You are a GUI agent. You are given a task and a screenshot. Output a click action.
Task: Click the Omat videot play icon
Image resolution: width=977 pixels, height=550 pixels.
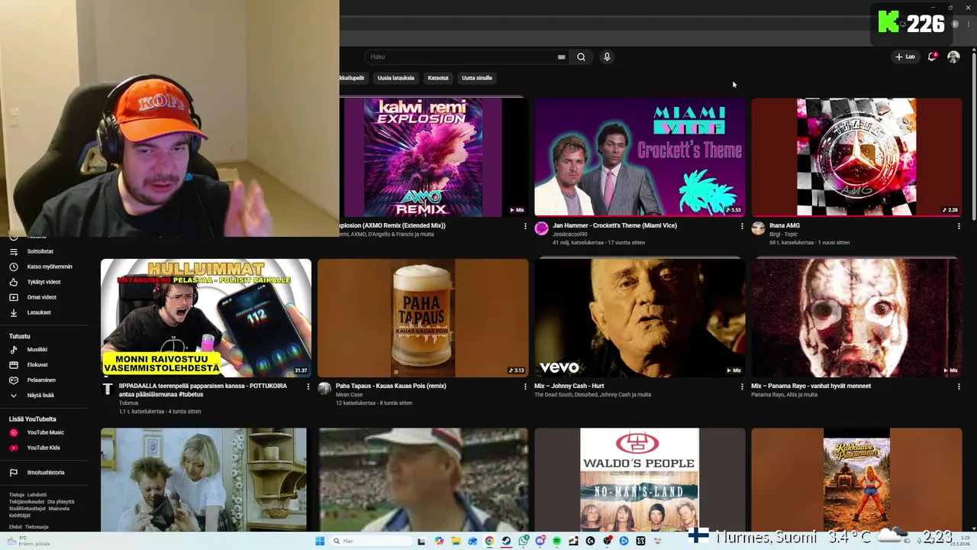click(x=13, y=297)
